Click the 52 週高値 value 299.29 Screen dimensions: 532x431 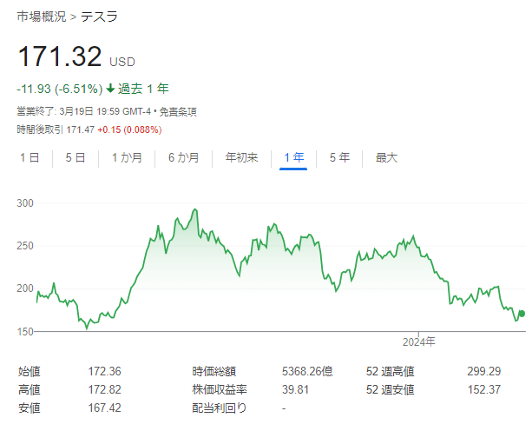tap(483, 371)
